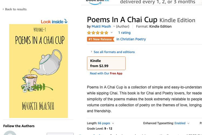Click the five-star rating icons
The width and height of the screenshot is (202, 135).
97,33
